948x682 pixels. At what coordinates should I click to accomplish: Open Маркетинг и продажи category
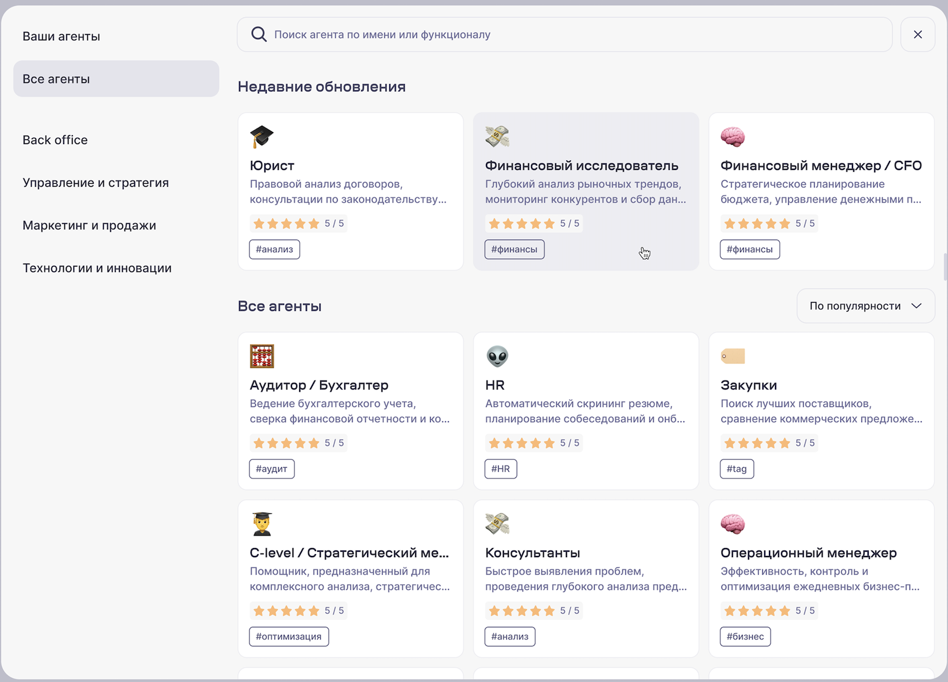[x=90, y=226]
